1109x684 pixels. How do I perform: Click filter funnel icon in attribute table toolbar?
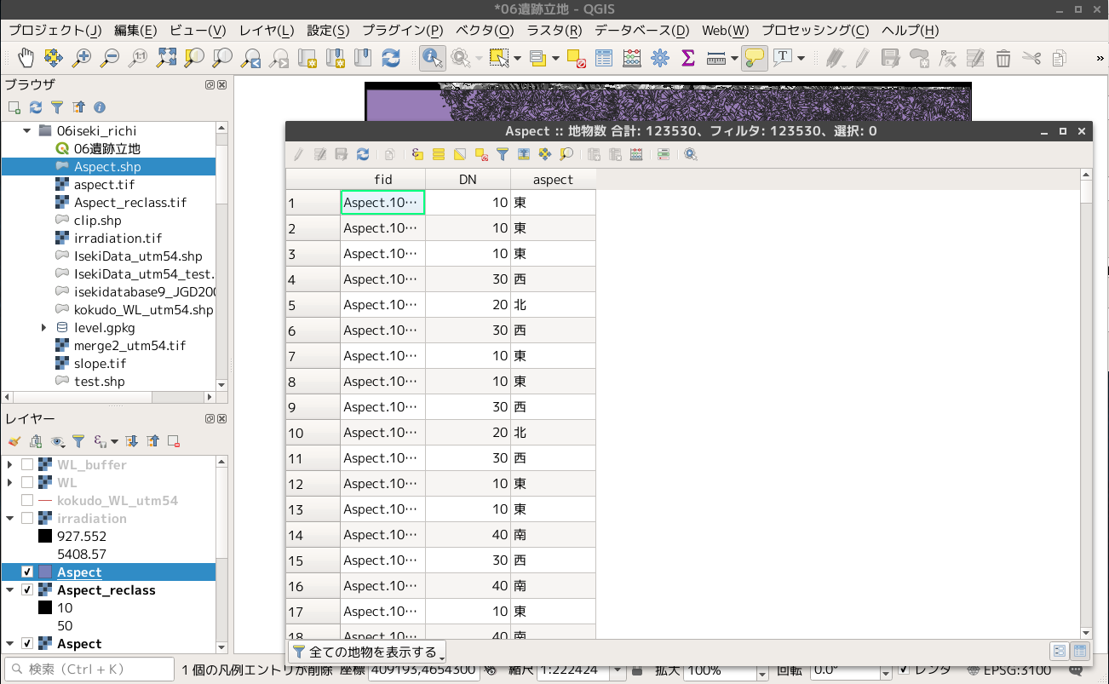pyautogui.click(x=503, y=155)
